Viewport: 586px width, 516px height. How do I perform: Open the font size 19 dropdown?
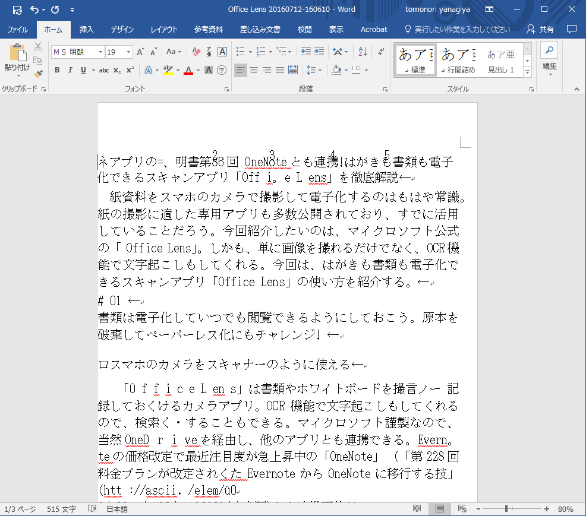128,52
